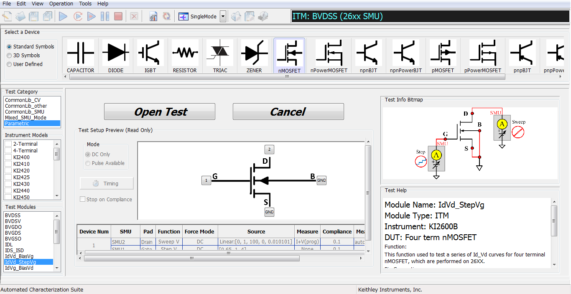The height and width of the screenshot is (294, 571).
Task: Tick the KI2410 instrument model checkbox
Action: pos(8,164)
